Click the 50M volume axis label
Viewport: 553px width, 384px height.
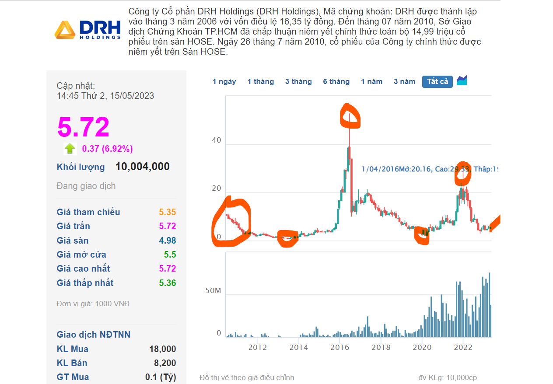tap(213, 291)
